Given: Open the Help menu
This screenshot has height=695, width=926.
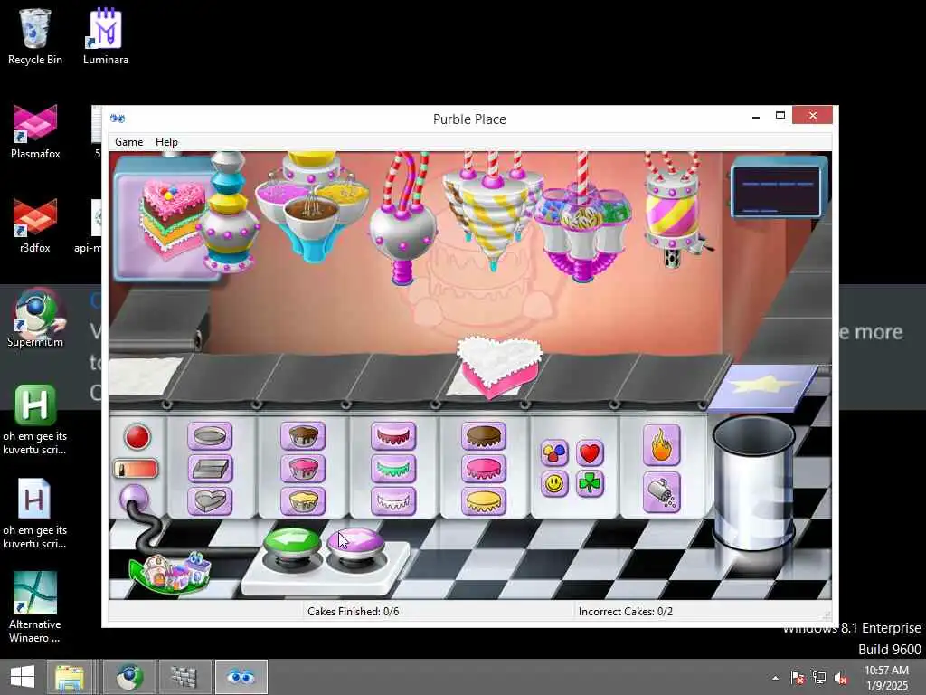Looking at the screenshot, I should click(x=166, y=142).
